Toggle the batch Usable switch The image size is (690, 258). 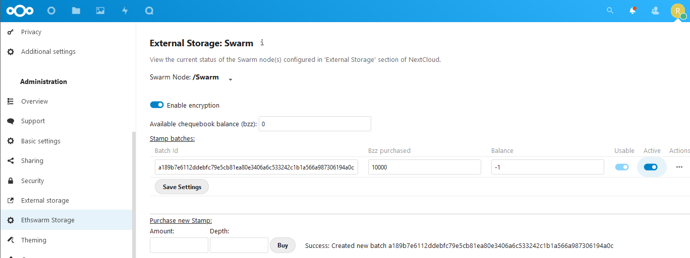coord(622,167)
